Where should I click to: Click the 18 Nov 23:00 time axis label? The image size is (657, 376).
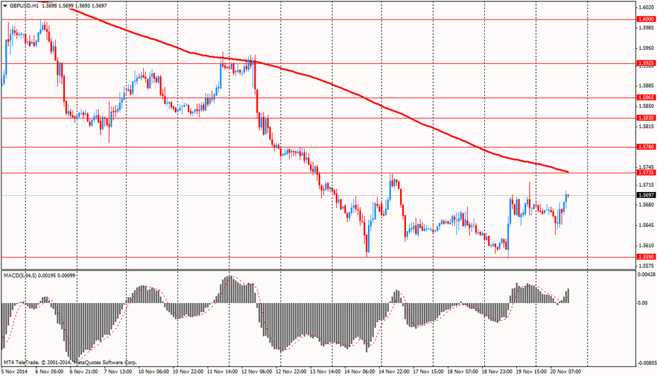click(x=497, y=371)
